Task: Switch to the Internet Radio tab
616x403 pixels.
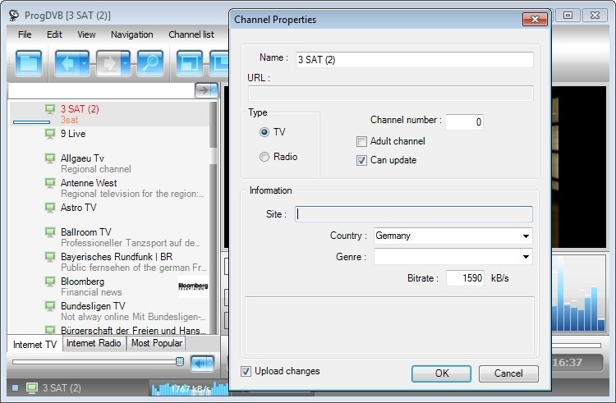Action: [x=94, y=343]
